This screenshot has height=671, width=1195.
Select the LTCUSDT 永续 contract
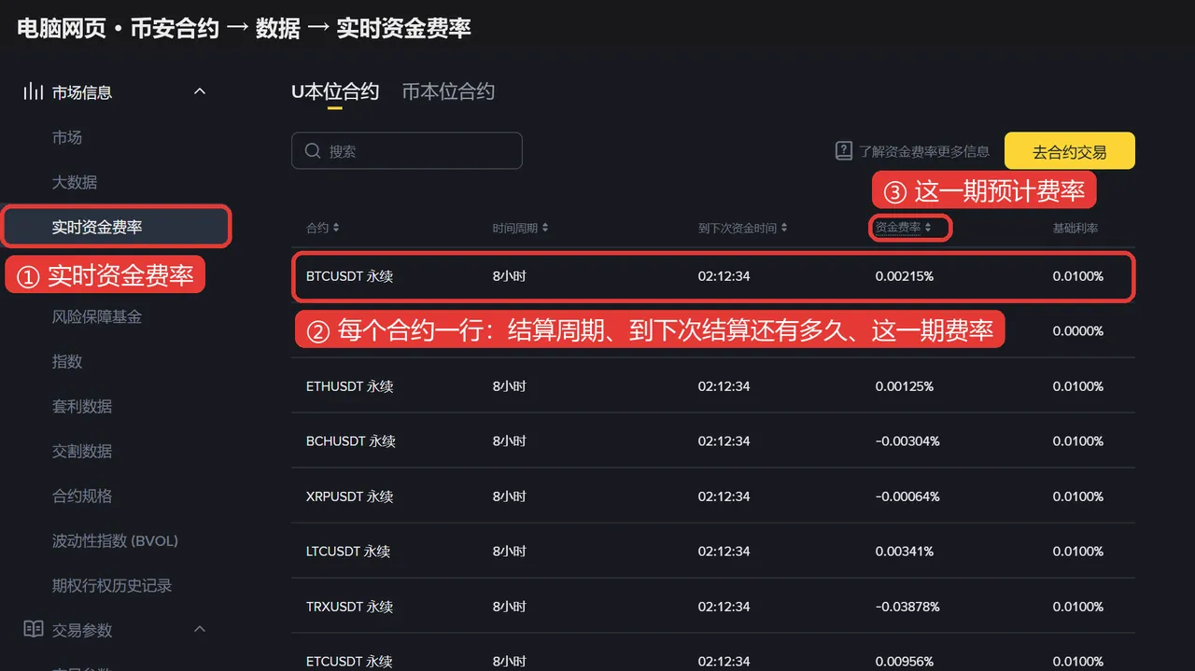pos(348,552)
